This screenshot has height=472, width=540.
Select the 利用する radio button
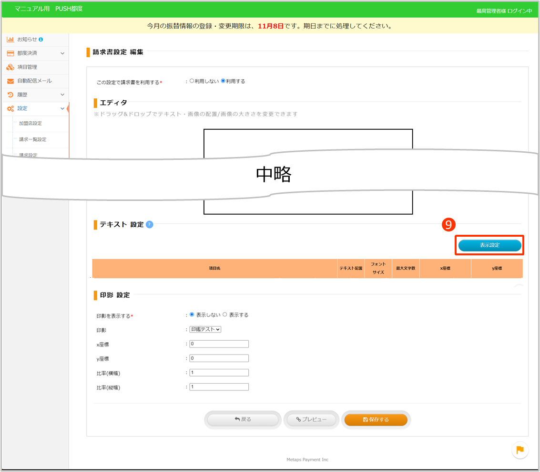tap(223, 81)
